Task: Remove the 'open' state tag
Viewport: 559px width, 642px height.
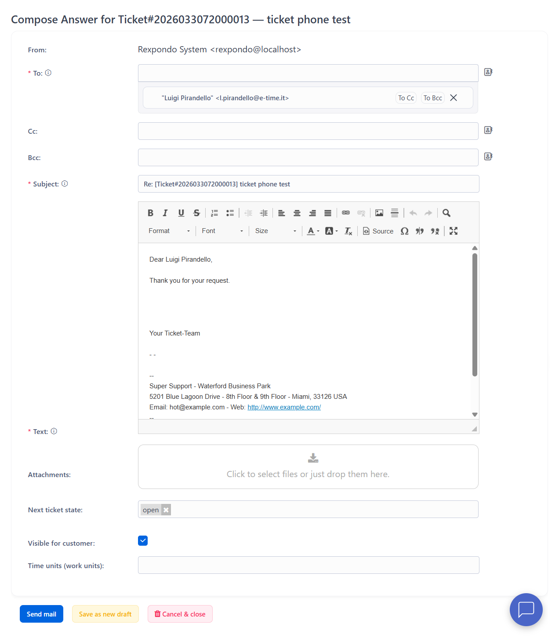Action: click(166, 510)
